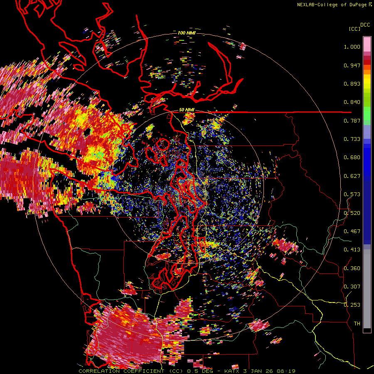
Task: Select the 0.467 legend value
Action: (352, 231)
